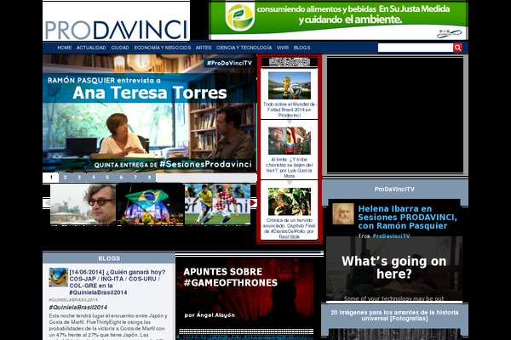Open the World Cup trophy thumbnail
The height and width of the screenshot is (340, 511).
pos(290,86)
